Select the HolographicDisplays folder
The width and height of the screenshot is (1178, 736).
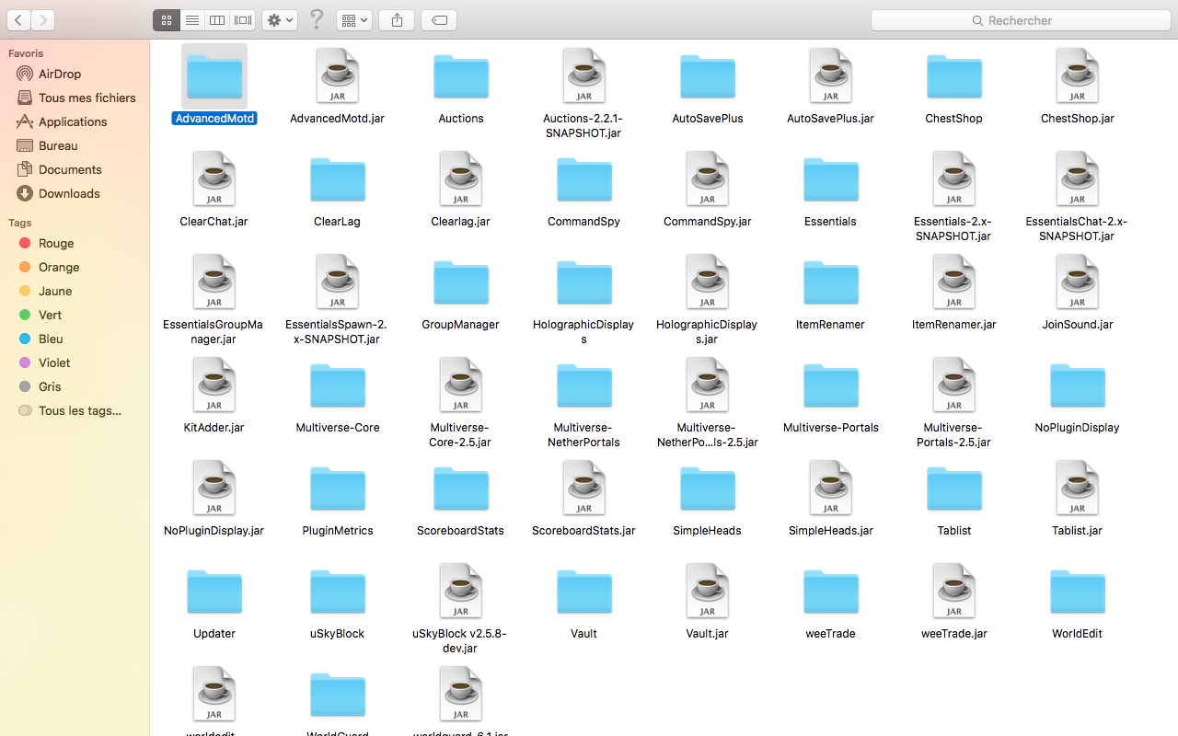[584, 282]
